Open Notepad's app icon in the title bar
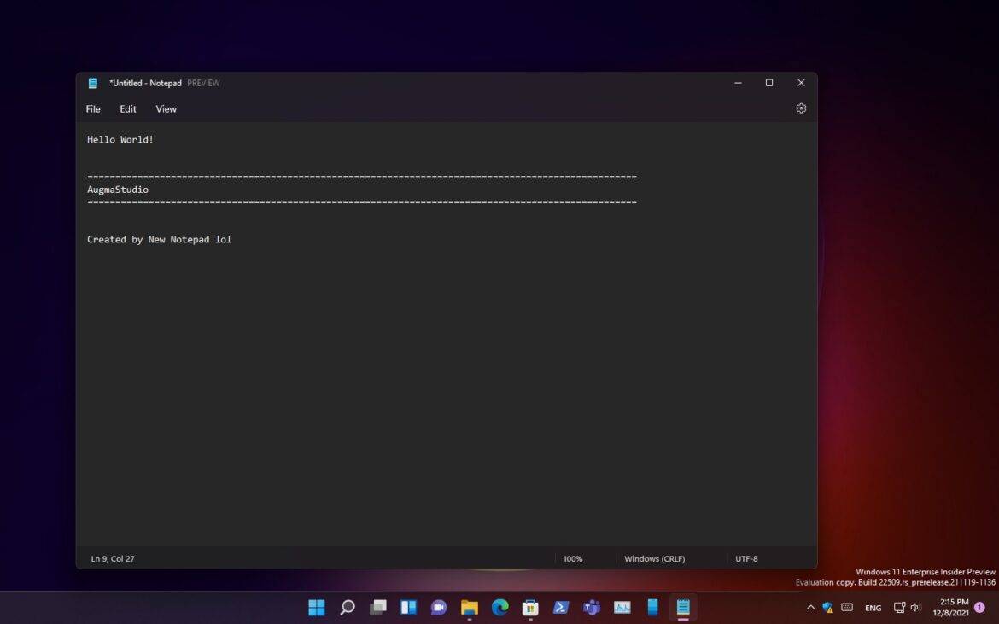Viewport: 999px width, 624px height. click(92, 83)
